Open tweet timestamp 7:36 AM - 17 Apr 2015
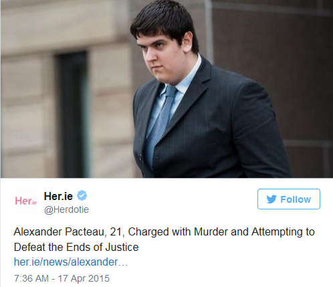Image resolution: width=333 pixels, height=287 pixels. [x=62, y=278]
